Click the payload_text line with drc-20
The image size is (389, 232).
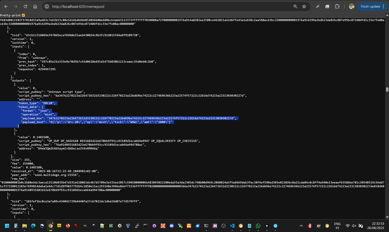97,122
